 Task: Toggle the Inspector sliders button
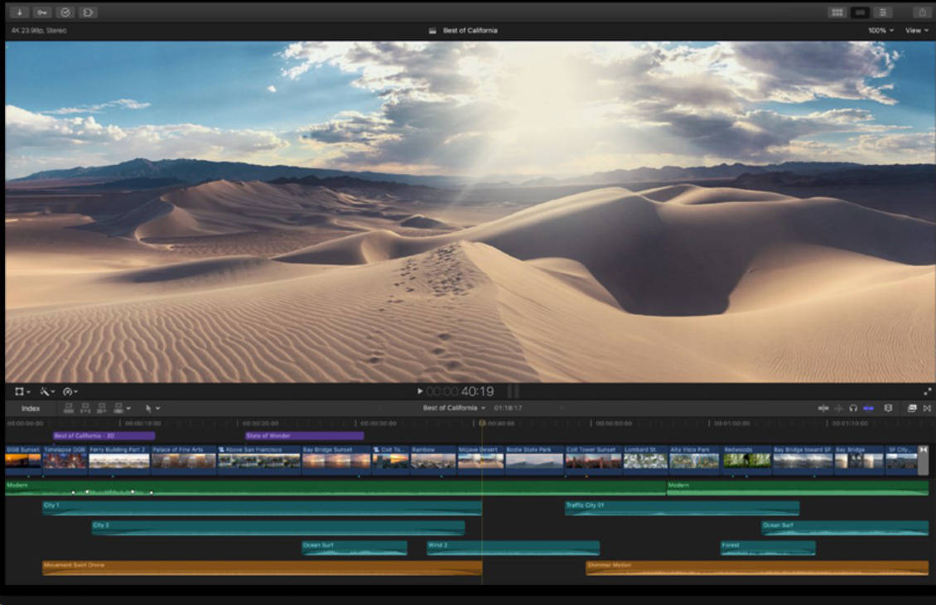pyautogui.click(x=883, y=12)
